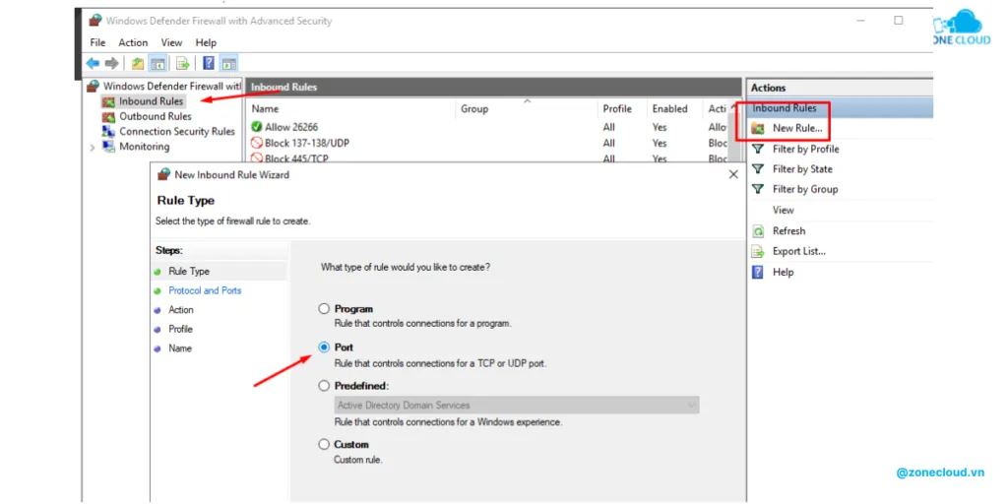Click the Filter by Group funnel icon

pyautogui.click(x=759, y=189)
